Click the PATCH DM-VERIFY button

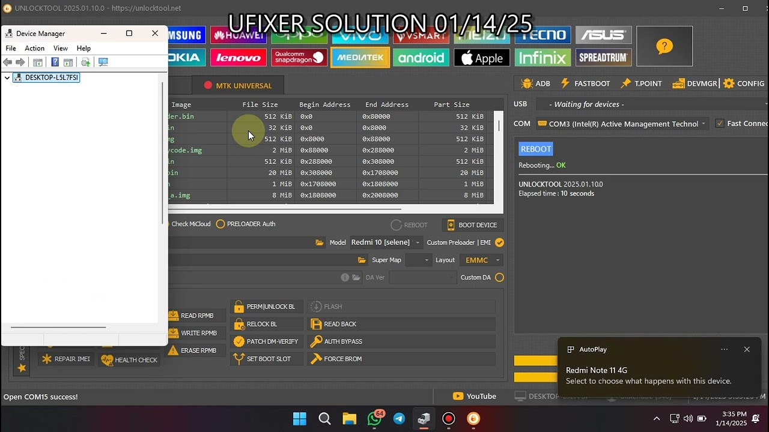coord(267,341)
